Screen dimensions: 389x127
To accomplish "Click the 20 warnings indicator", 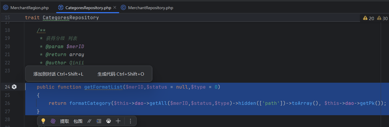I will coord(369,18).
